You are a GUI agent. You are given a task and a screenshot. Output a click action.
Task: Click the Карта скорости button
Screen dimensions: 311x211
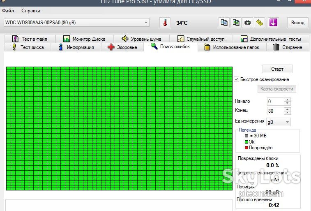point(276,89)
